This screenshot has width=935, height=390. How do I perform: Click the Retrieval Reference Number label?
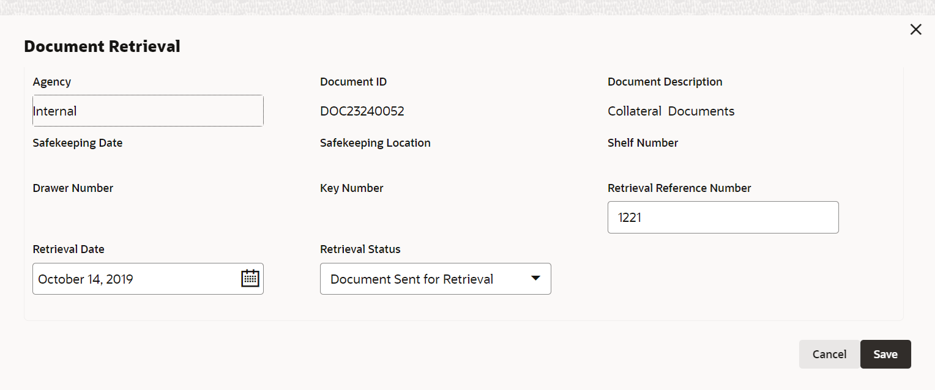pos(679,188)
